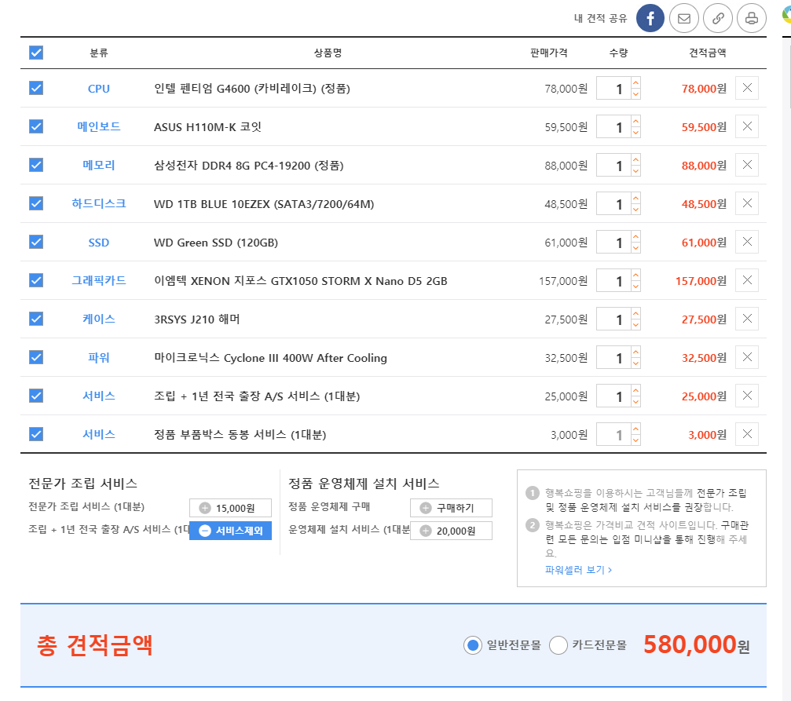Remove the CPU row with X
The image size is (791, 701).
(x=747, y=88)
